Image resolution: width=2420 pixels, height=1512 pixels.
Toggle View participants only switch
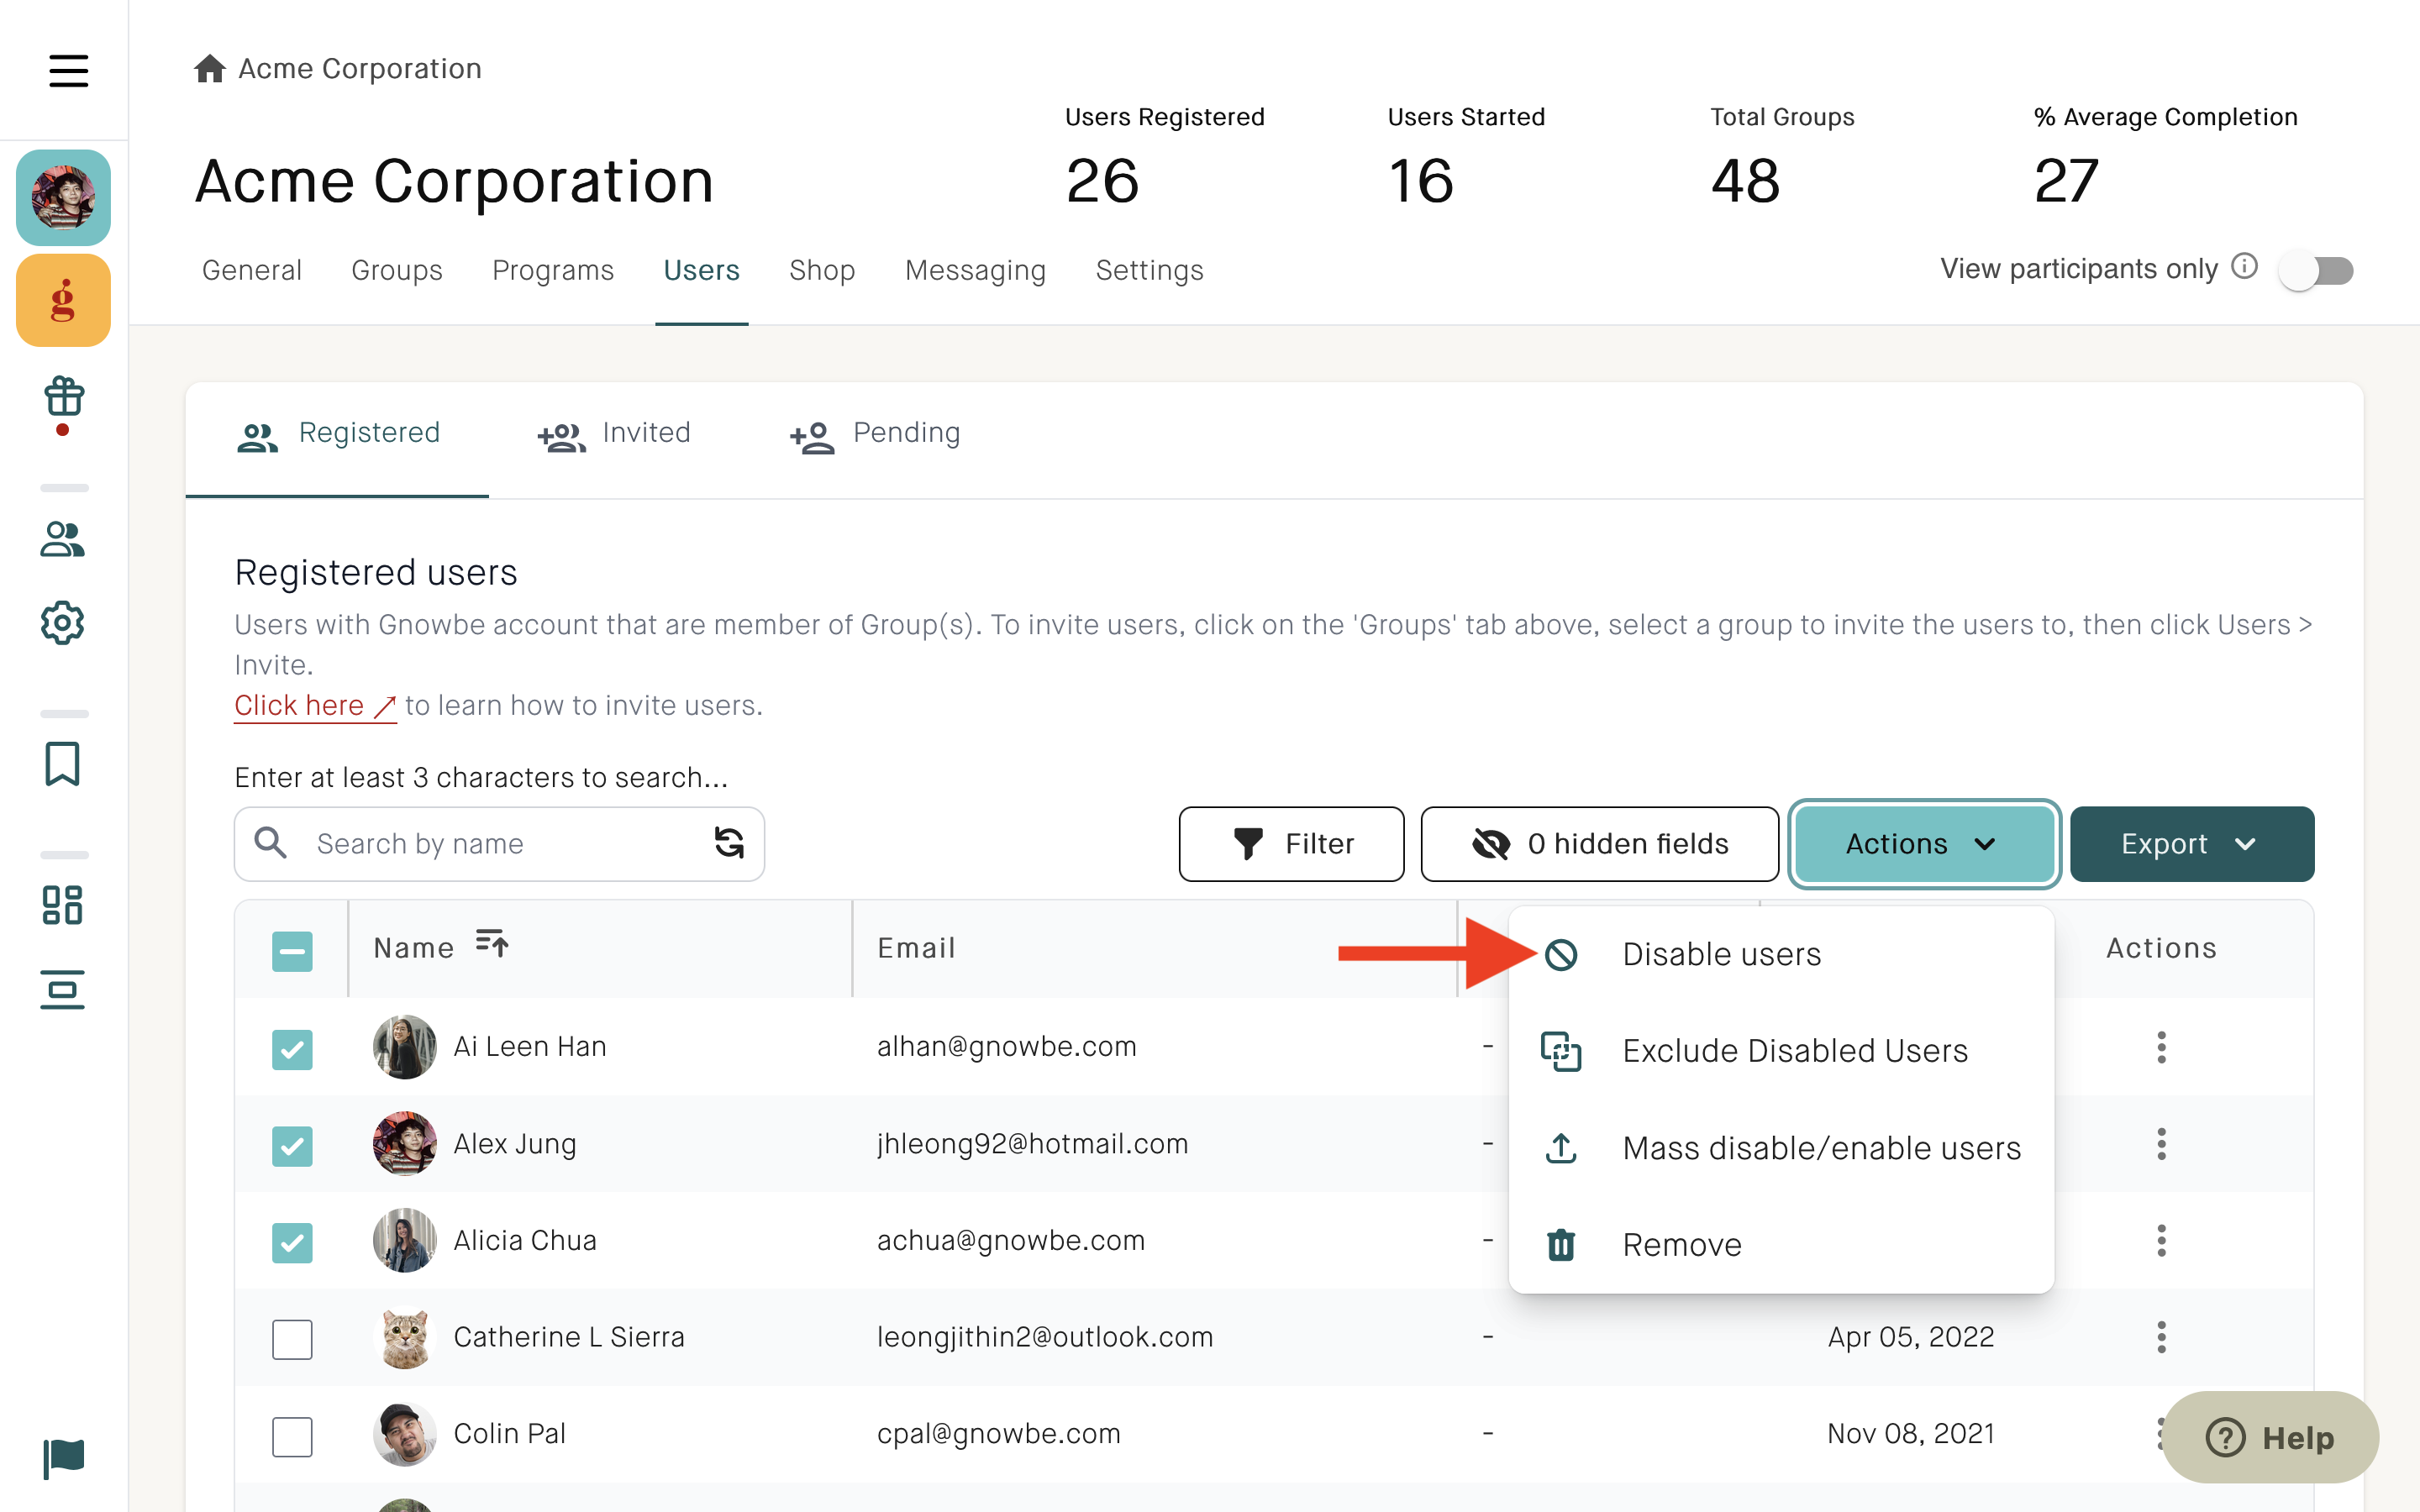2316,270
